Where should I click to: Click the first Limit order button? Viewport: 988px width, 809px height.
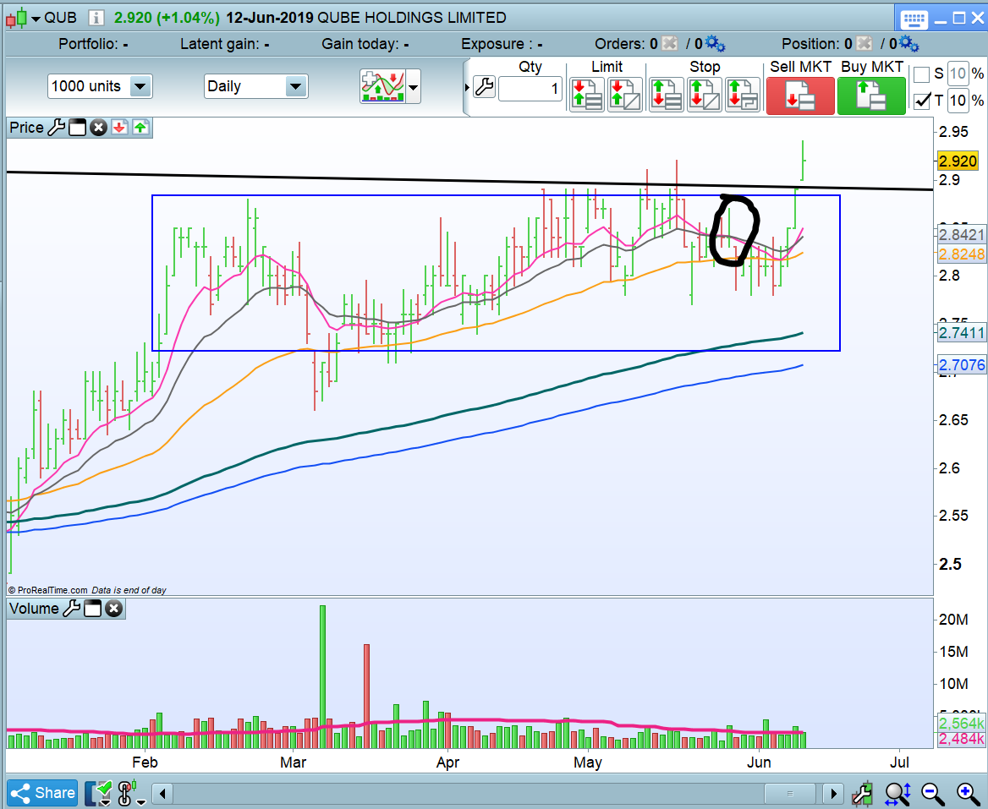(x=587, y=95)
